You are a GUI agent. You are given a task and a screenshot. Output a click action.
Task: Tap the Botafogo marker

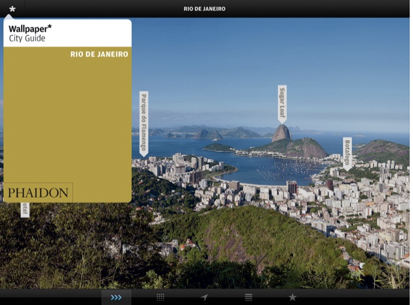tap(347, 154)
